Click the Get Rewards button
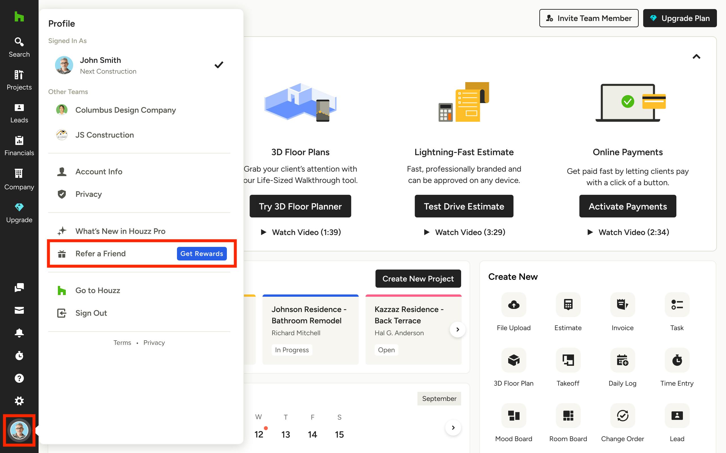 202,253
